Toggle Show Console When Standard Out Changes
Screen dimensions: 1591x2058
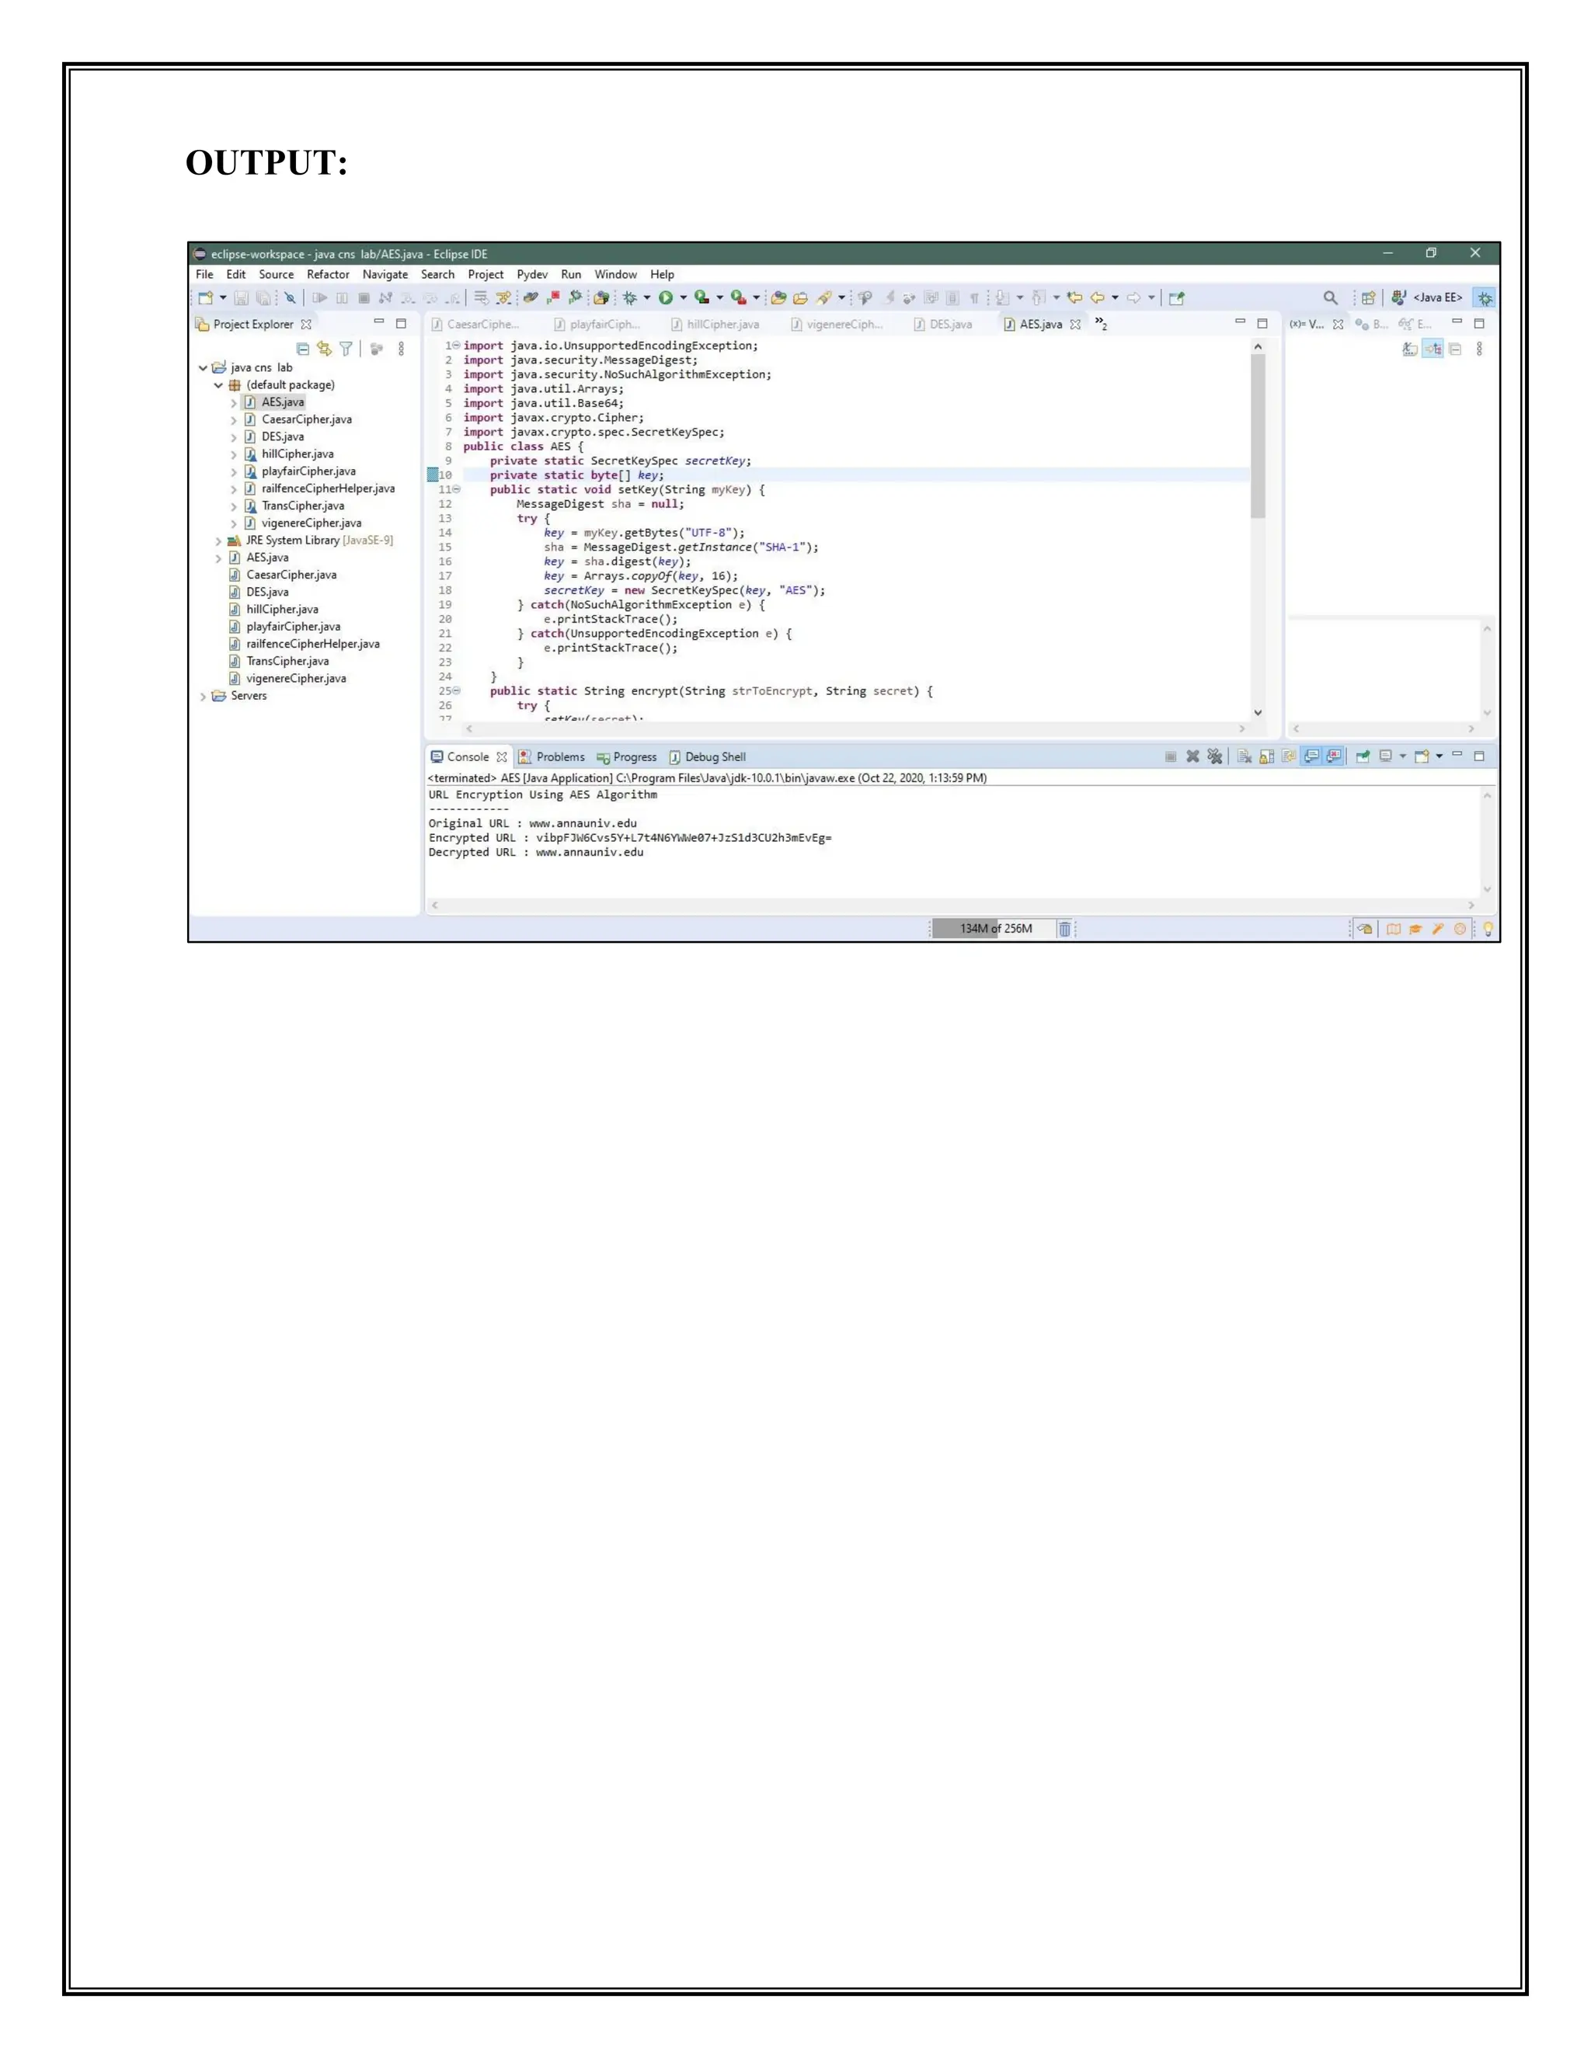click(x=1311, y=756)
